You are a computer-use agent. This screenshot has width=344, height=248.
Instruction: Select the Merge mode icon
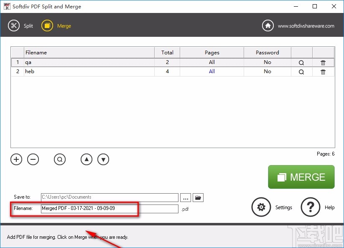(x=47, y=26)
